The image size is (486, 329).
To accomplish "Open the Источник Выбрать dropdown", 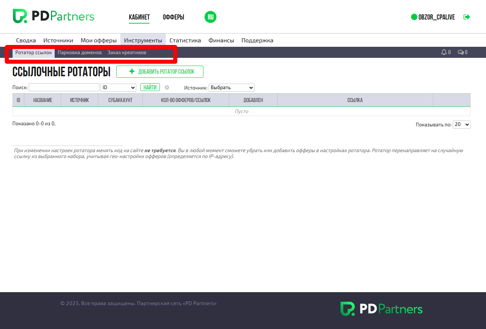I will pyautogui.click(x=232, y=88).
